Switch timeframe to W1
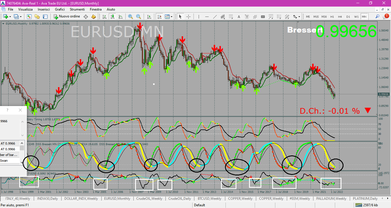391x208 pixels. (x=356, y=17)
